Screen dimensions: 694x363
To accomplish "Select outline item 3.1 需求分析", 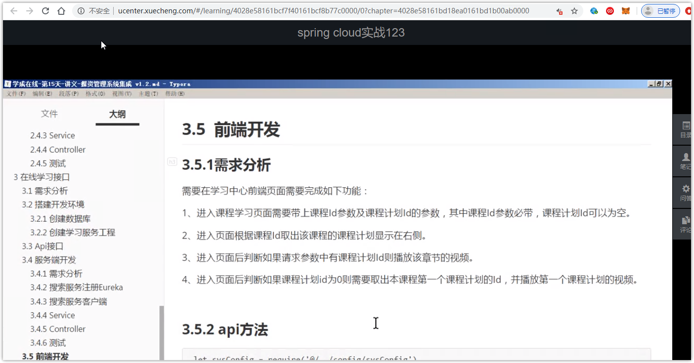I will point(45,191).
